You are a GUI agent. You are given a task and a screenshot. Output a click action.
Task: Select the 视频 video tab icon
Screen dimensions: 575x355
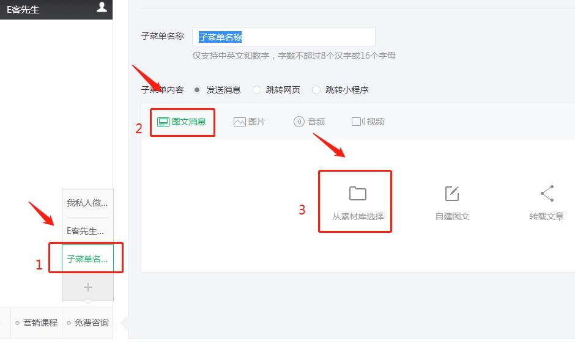[357, 122]
